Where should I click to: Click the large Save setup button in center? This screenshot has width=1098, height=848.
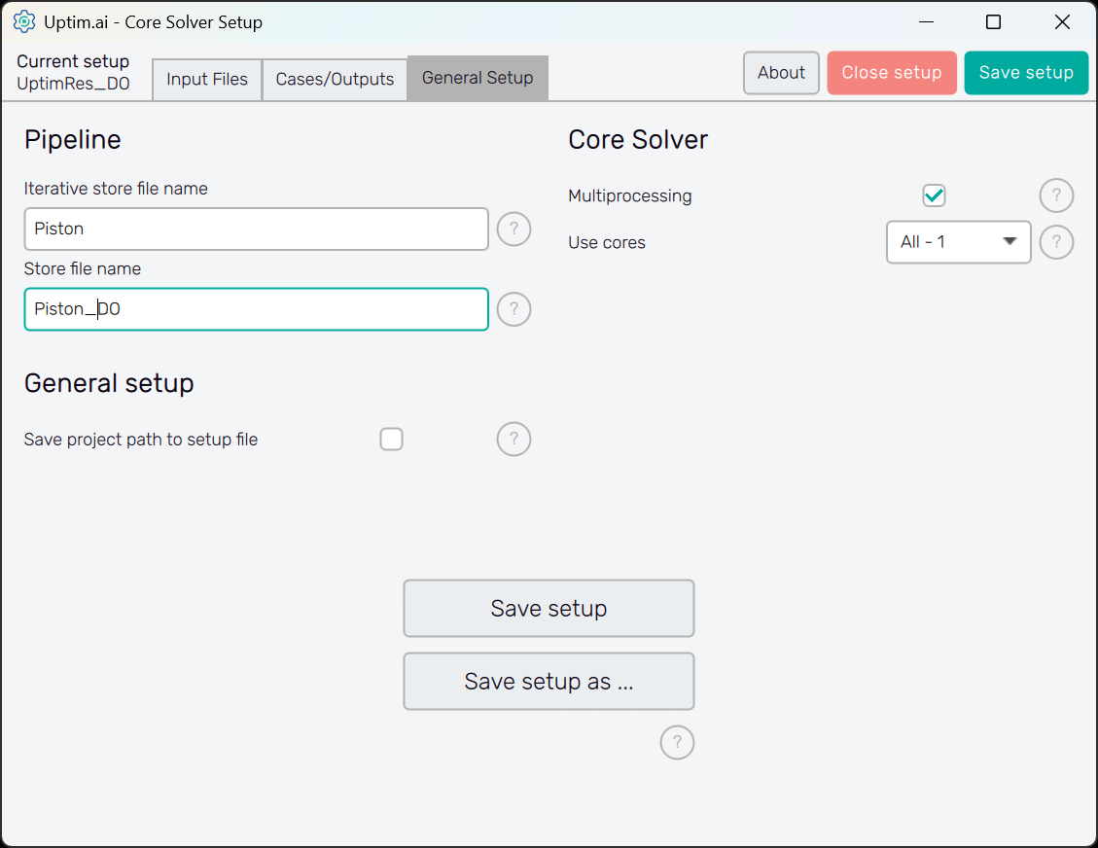(549, 609)
